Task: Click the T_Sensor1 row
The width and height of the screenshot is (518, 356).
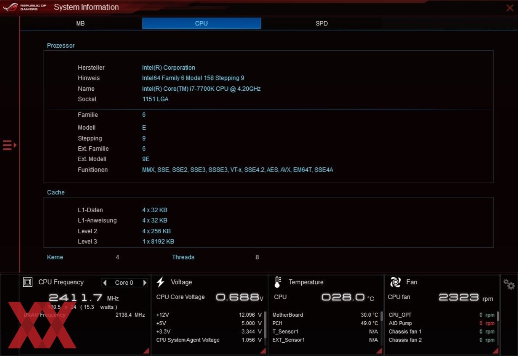Action: (x=325, y=332)
